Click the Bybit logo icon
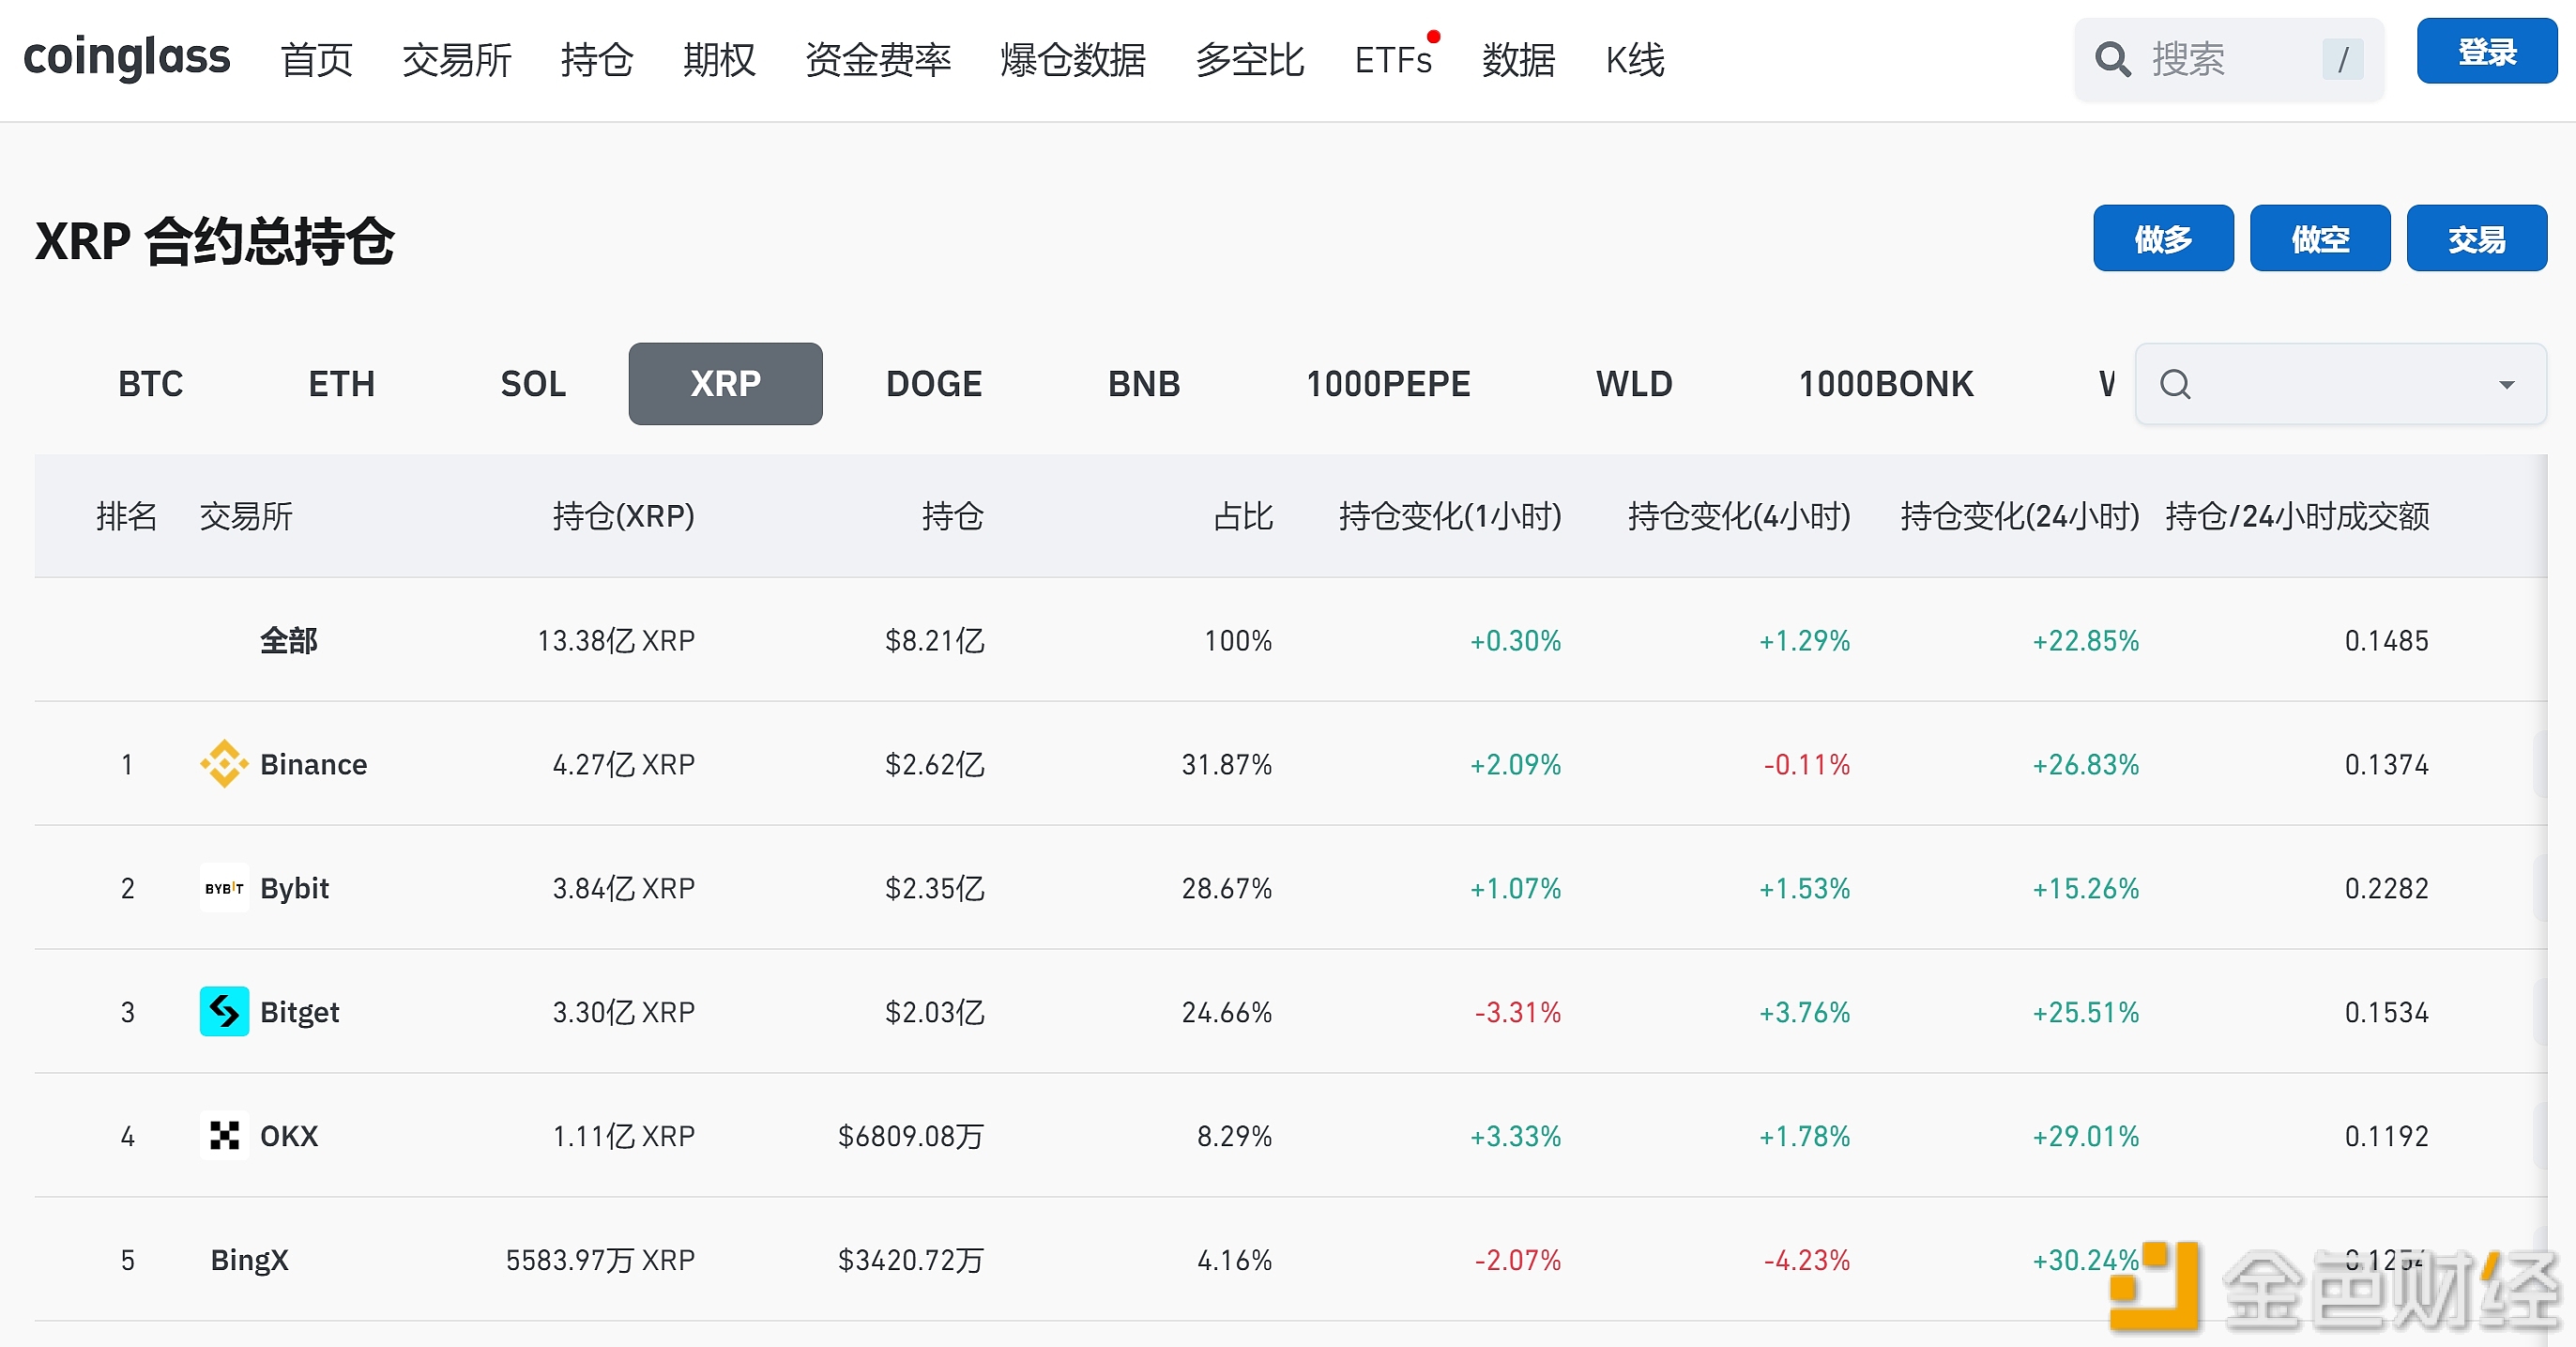 [224, 888]
